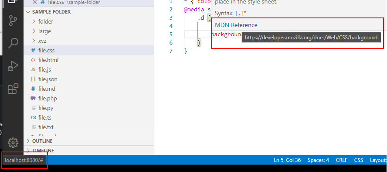Open file.html in the explorer
Viewport: 387px width, 172px height.
(89, 60)
